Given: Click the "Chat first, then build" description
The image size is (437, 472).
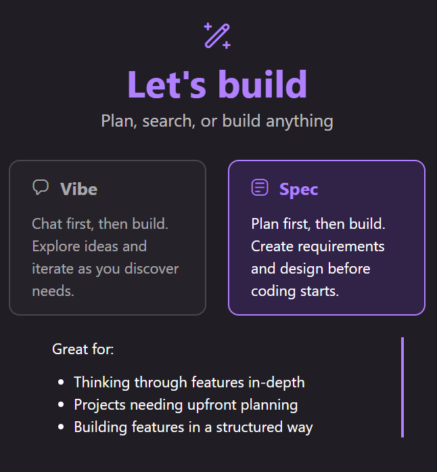Looking at the screenshot, I should tap(100, 223).
